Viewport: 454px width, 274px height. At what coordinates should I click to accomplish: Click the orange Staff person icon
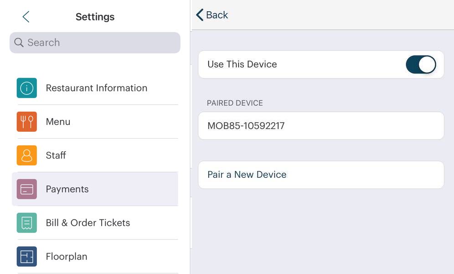(27, 155)
